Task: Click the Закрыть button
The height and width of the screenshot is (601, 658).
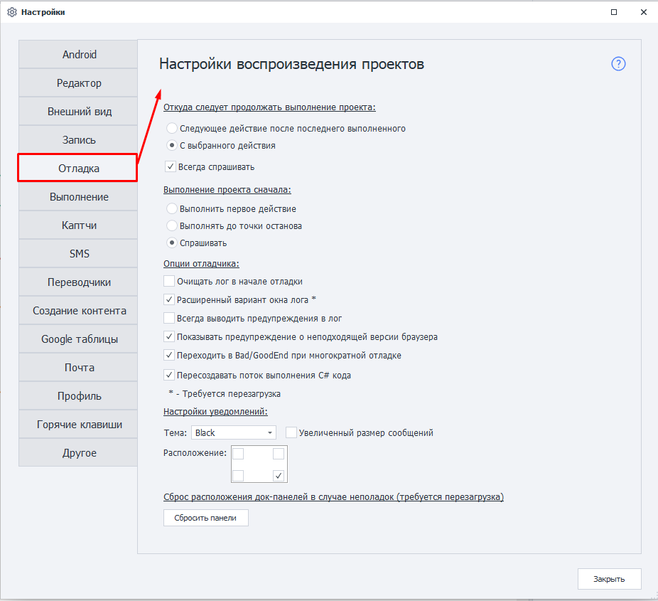Action: 608,578
